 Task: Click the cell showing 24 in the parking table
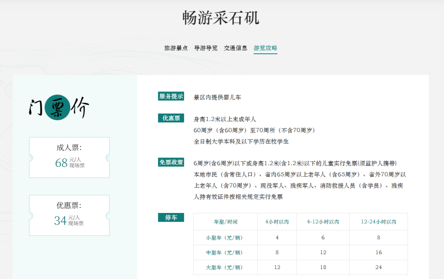[379, 267]
